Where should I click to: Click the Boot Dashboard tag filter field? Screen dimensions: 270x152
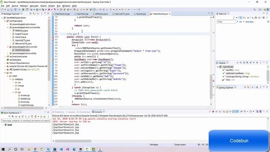point(26,121)
